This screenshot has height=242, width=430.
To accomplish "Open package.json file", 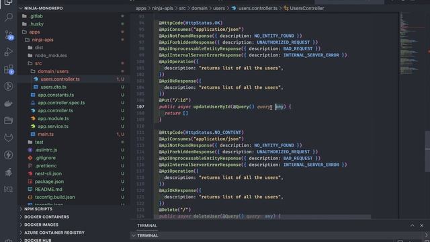I will pyautogui.click(x=49, y=182).
